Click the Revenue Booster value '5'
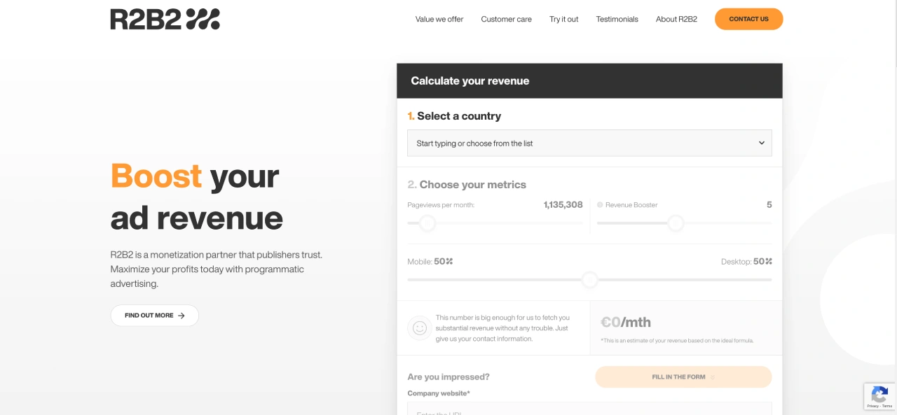The height and width of the screenshot is (415, 897). pos(769,205)
